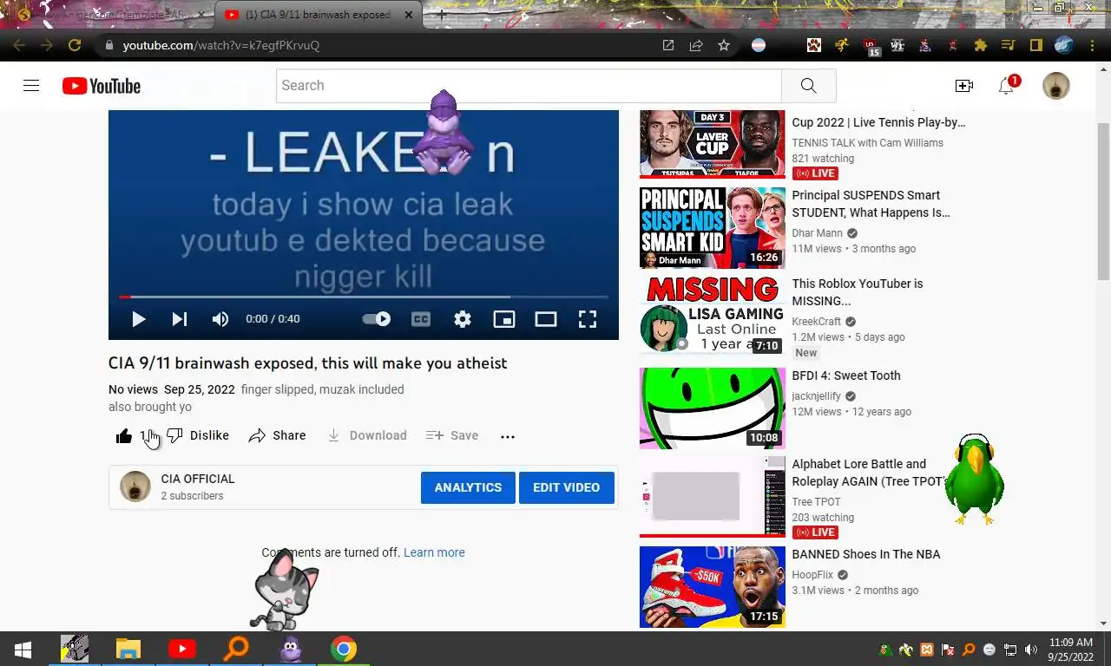This screenshot has height=666, width=1111.
Task: Click the share this page icon in address bar
Action: (x=696, y=45)
